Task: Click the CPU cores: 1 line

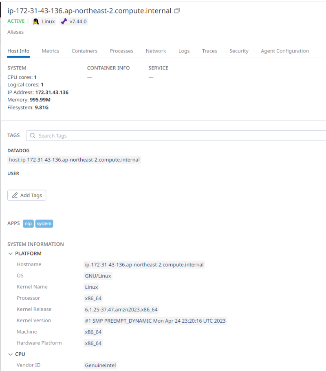Action: 22,77
